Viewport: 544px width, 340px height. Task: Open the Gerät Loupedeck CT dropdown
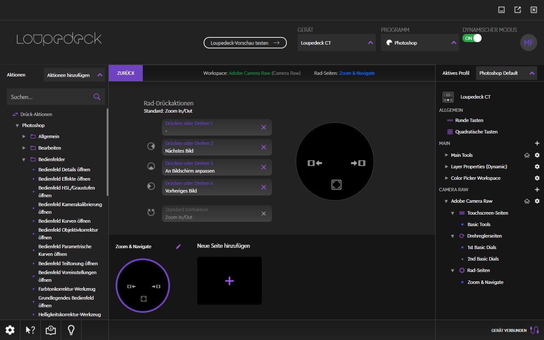pyautogui.click(x=336, y=42)
